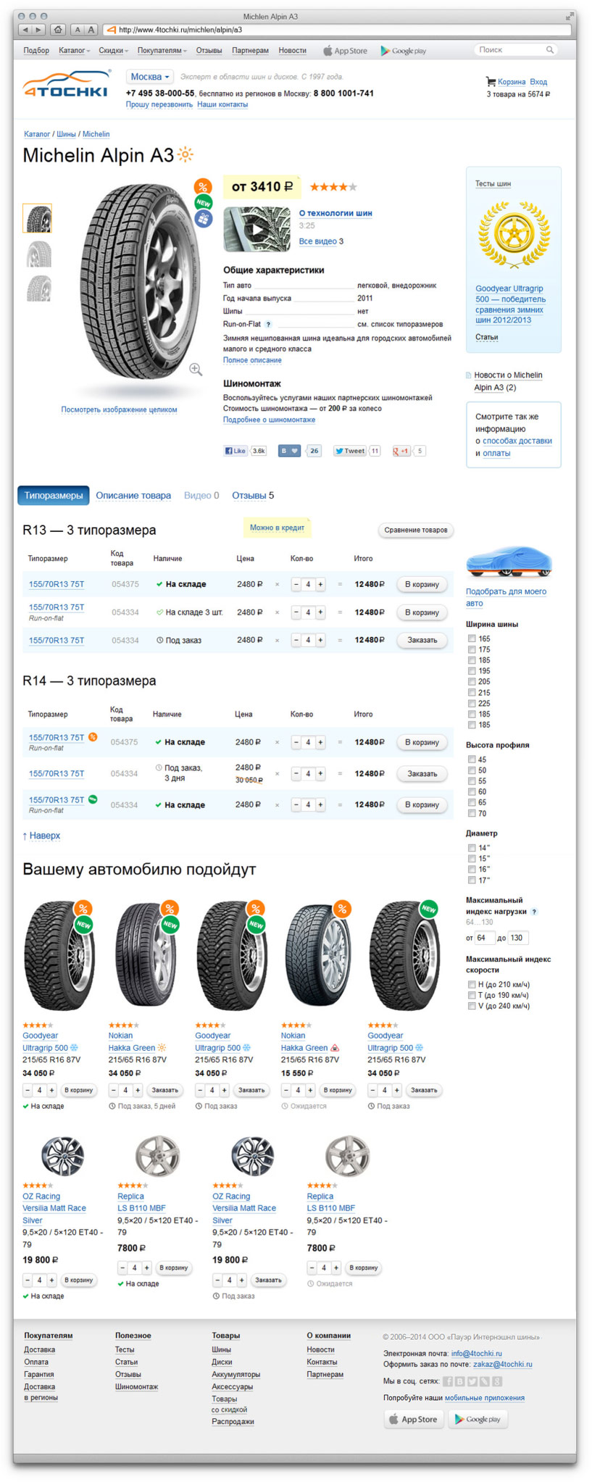Viewport: 592px width, 1482px height.
Task: Click the magnifier zoom icon on tire image
Action: pos(196,370)
